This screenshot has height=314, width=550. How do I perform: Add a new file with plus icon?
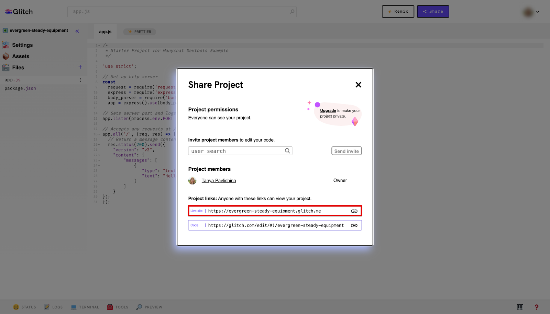[80, 67]
